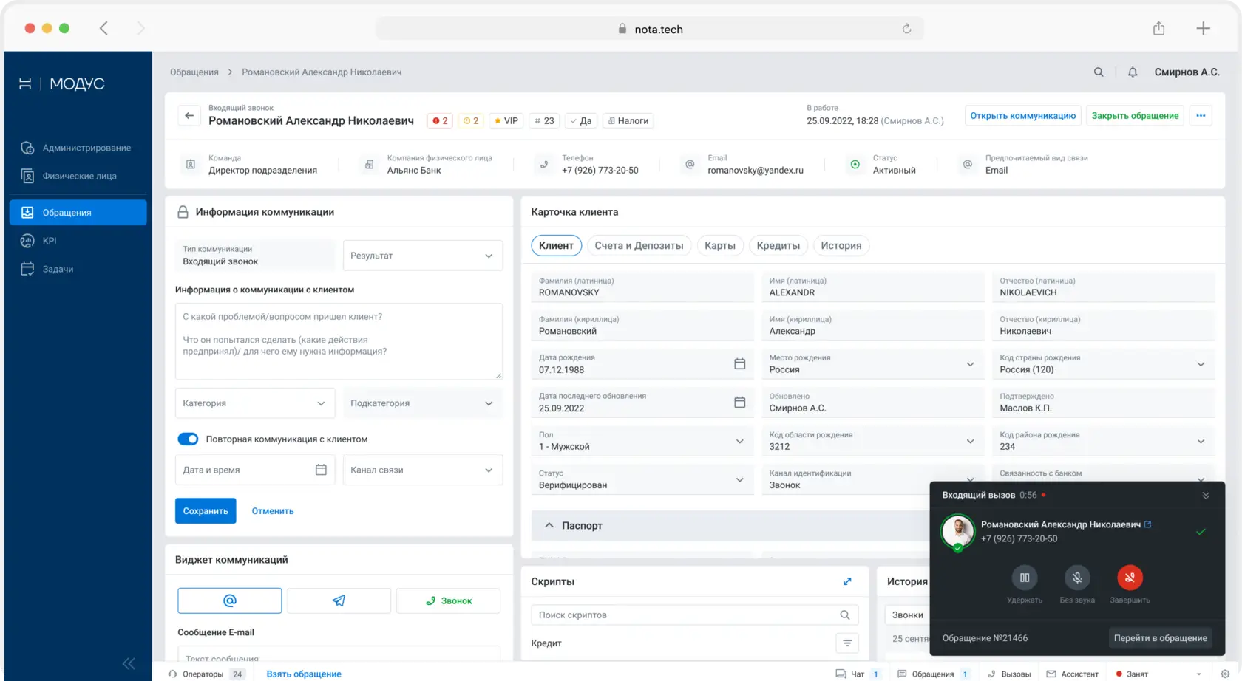
Task: Hold the call with Удержать button
Action: (1025, 578)
